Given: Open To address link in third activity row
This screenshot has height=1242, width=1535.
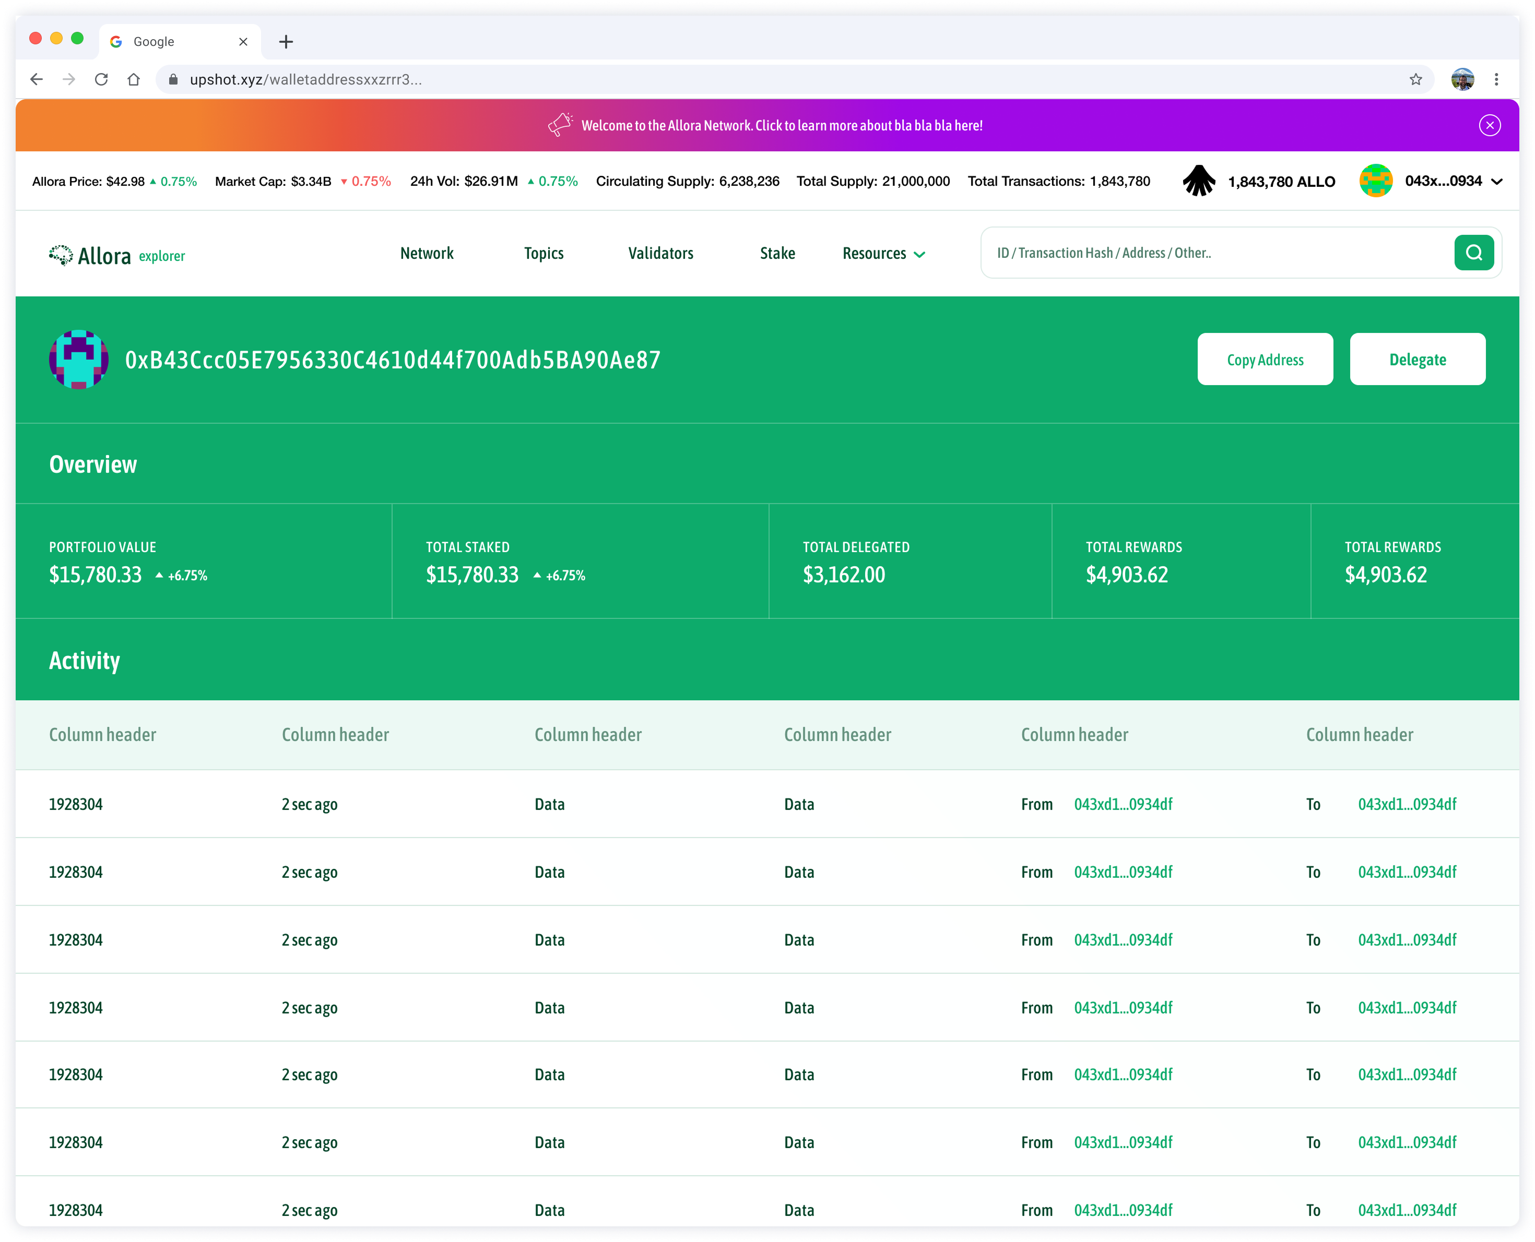Looking at the screenshot, I should (1407, 940).
